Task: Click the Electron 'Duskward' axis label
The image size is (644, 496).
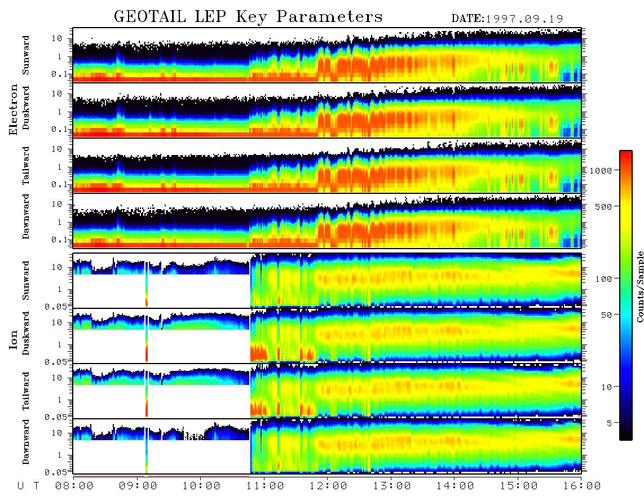Action: (26, 108)
